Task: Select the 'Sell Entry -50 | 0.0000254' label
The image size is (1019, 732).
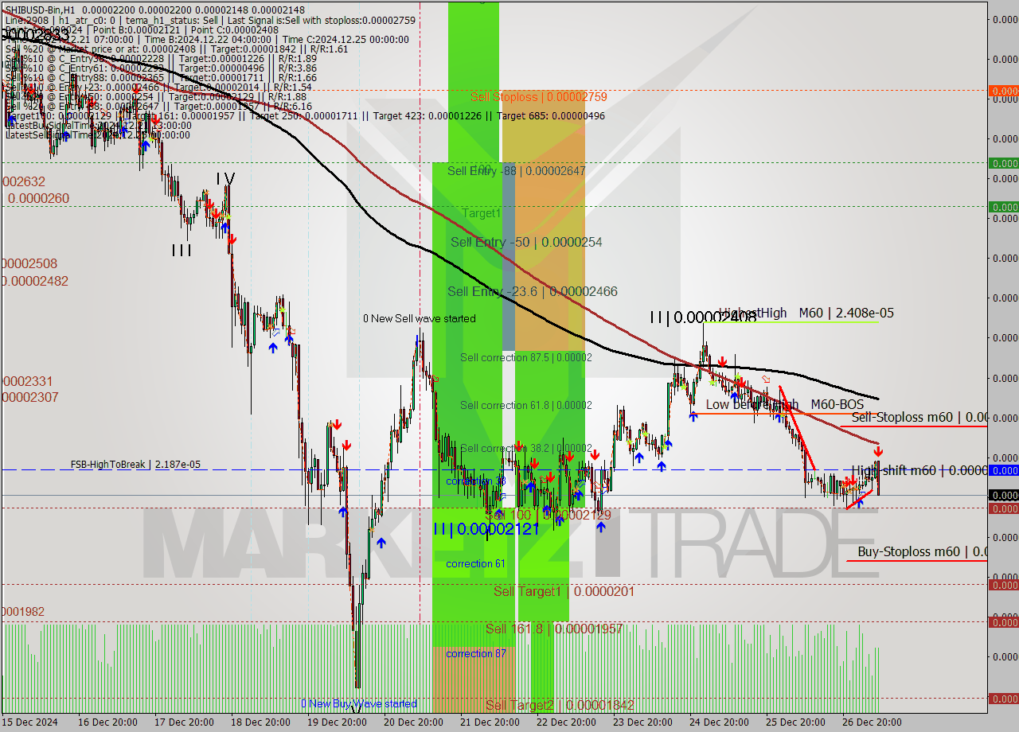Action: pos(526,242)
